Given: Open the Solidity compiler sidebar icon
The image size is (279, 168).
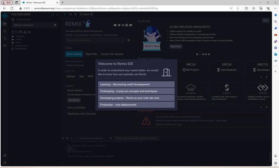Looking at the screenshot, I should [x=5, y=38].
